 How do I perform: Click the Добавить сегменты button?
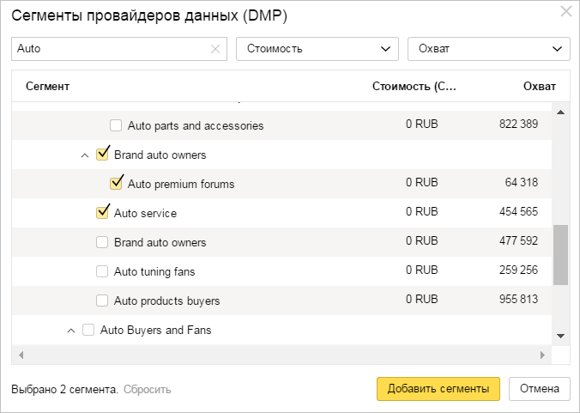[x=438, y=388]
